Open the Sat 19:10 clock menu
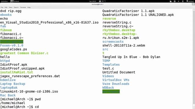Viewport: 195px width, 109px height. click(93, 1)
